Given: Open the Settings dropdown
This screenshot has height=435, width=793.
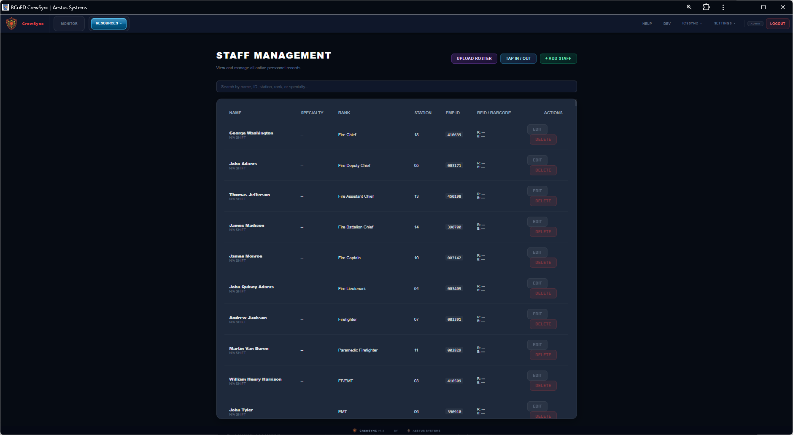Looking at the screenshot, I should [x=724, y=24].
